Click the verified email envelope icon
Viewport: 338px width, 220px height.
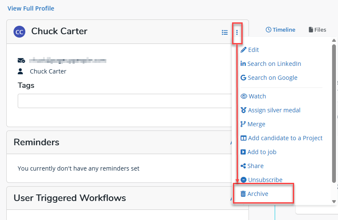(x=21, y=60)
